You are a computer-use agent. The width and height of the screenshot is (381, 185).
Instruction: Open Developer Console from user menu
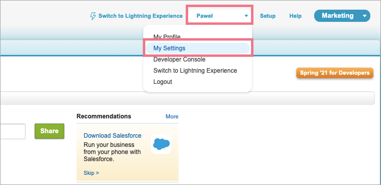click(180, 59)
